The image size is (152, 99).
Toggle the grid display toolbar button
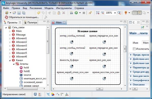(135, 13)
